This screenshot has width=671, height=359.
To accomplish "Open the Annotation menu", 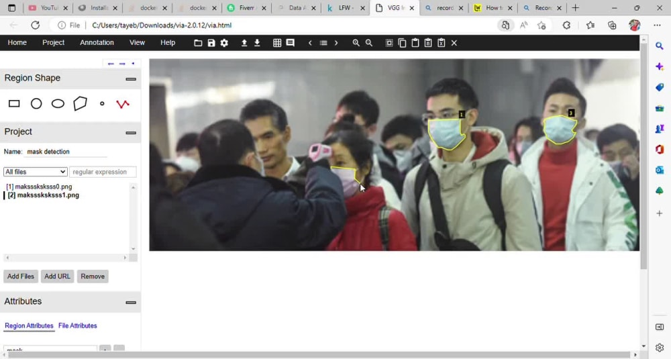I will point(97,42).
